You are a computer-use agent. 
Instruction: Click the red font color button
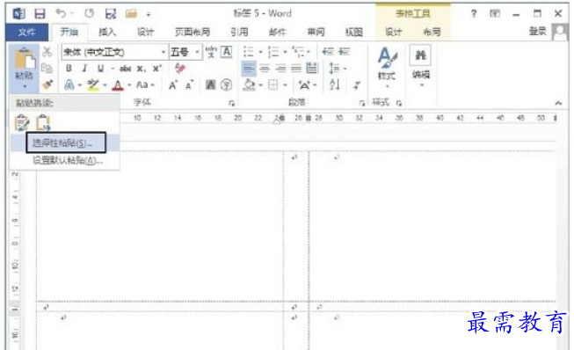click(x=118, y=85)
